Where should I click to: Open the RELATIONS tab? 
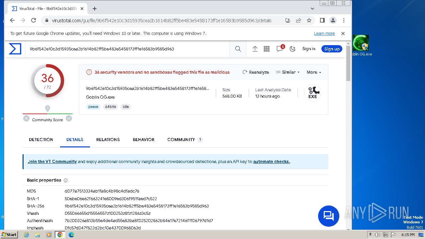pos(108,139)
